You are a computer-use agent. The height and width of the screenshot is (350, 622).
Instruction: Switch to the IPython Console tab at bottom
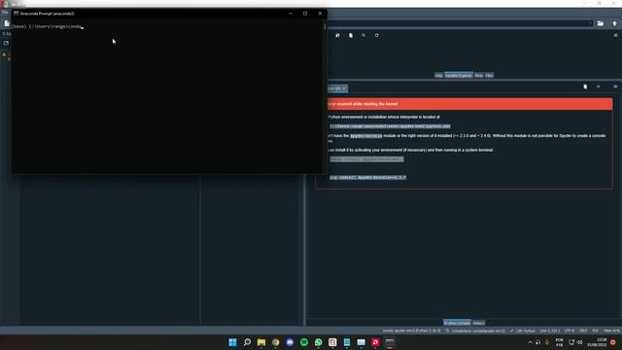457,323
